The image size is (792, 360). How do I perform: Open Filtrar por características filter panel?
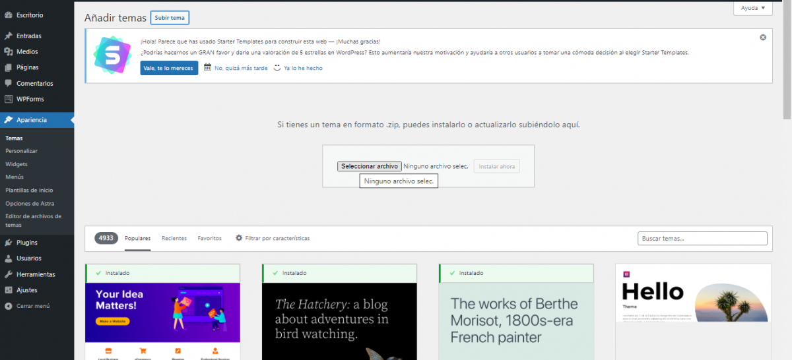point(273,238)
